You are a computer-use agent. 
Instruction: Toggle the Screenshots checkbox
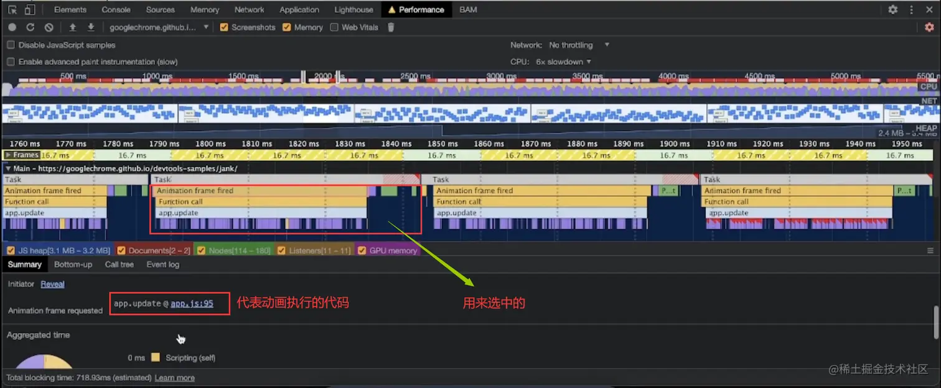coord(224,27)
